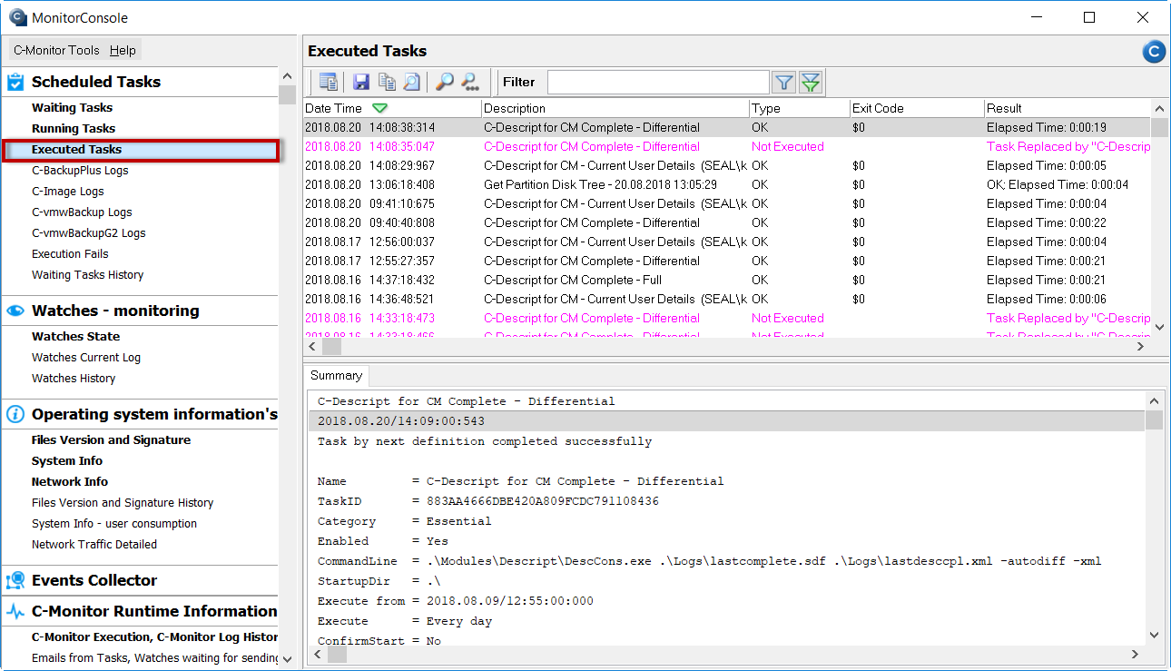Click the green sort arrow in Date Time column
1171x671 pixels.
[x=380, y=108]
